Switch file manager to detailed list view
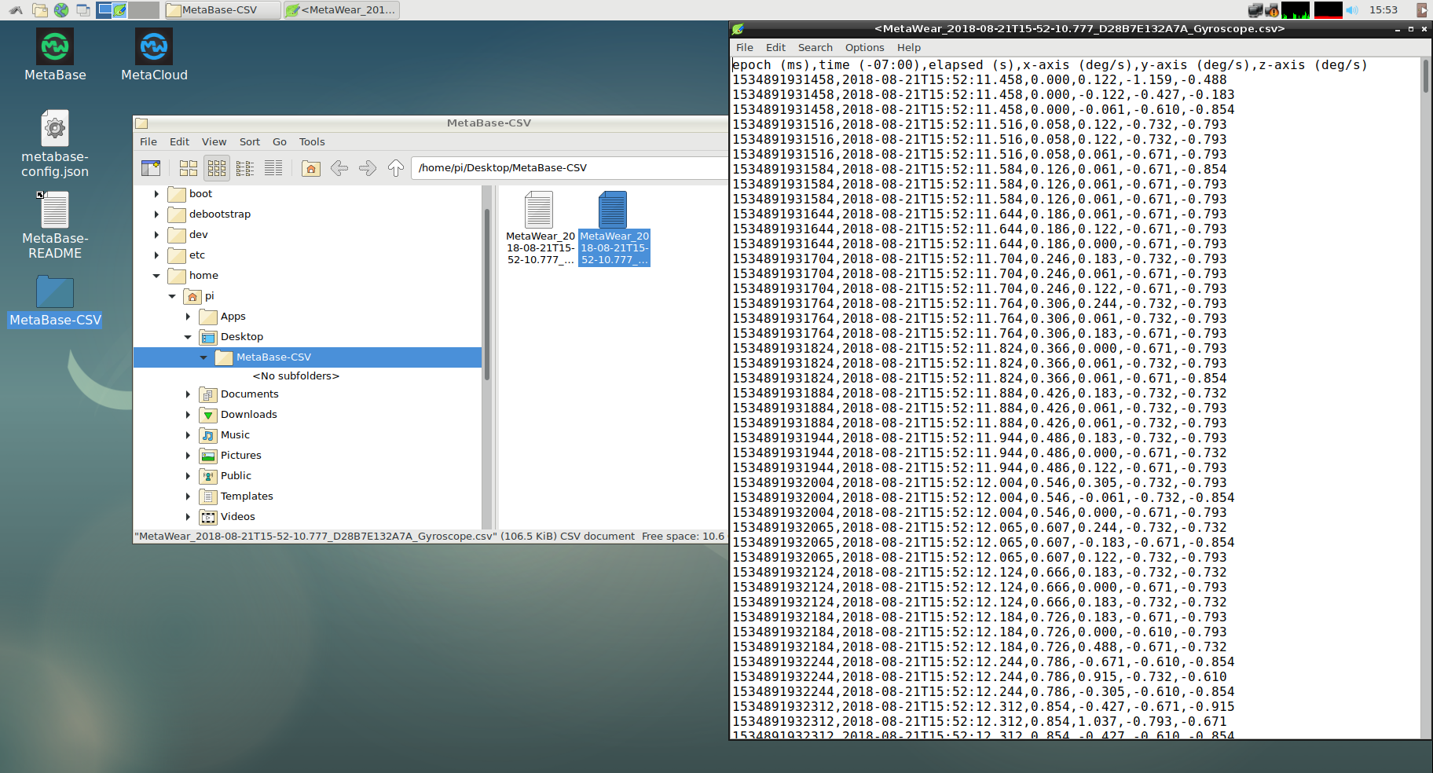The height and width of the screenshot is (773, 1433). (273, 168)
